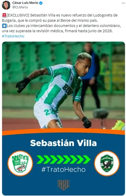Click the green chevron arrows graphic
Viewport: 126px width, 196px height.
tap(63, 159)
